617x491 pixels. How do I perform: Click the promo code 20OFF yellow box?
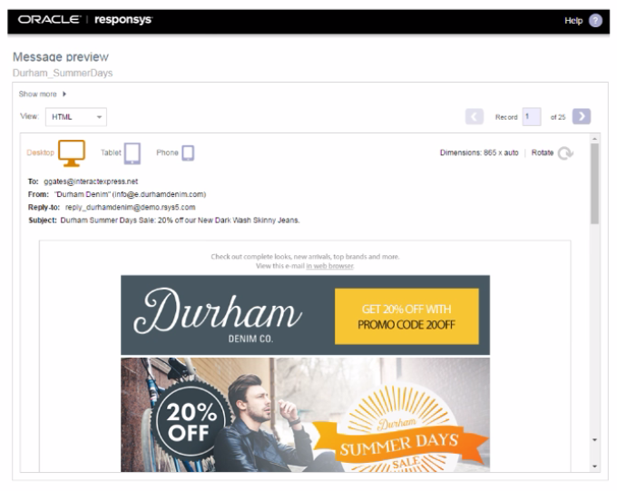click(406, 317)
